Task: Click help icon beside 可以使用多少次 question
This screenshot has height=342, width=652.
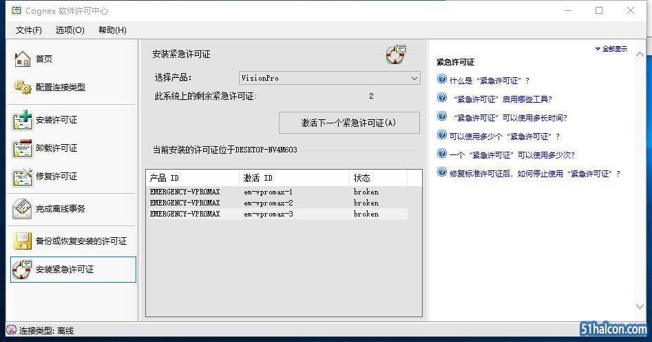Action: pos(442,153)
